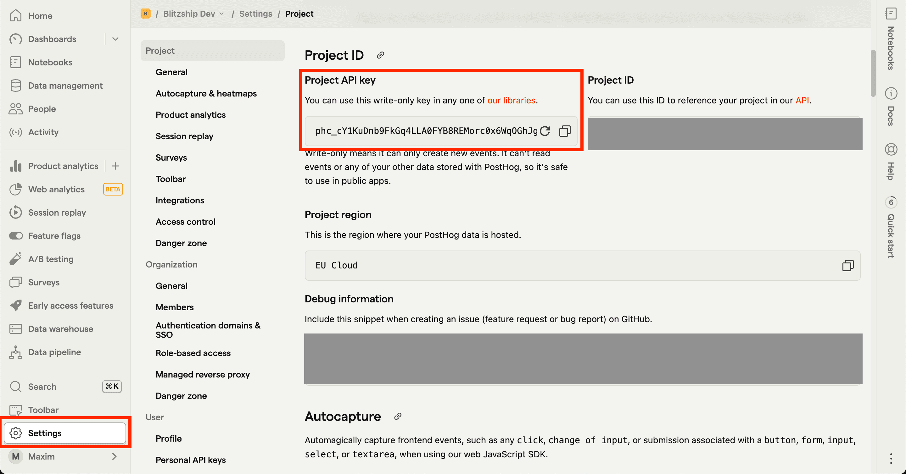Copy link to Project ID heading
Screen dimensions: 906x474
click(380, 55)
